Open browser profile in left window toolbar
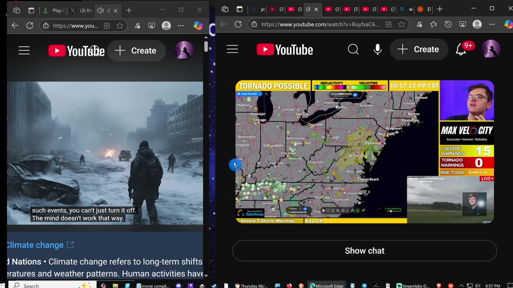513x288 pixels. coord(166,26)
